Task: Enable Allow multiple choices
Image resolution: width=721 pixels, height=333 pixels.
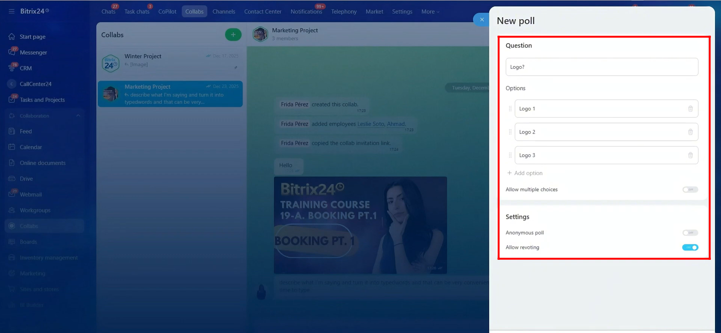Action: 690,190
